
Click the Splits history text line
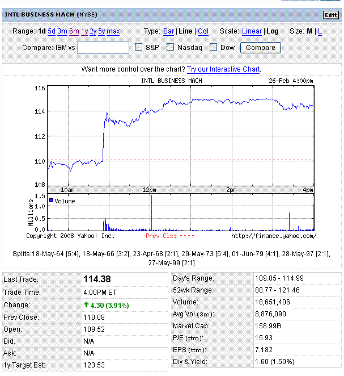click(x=171, y=258)
